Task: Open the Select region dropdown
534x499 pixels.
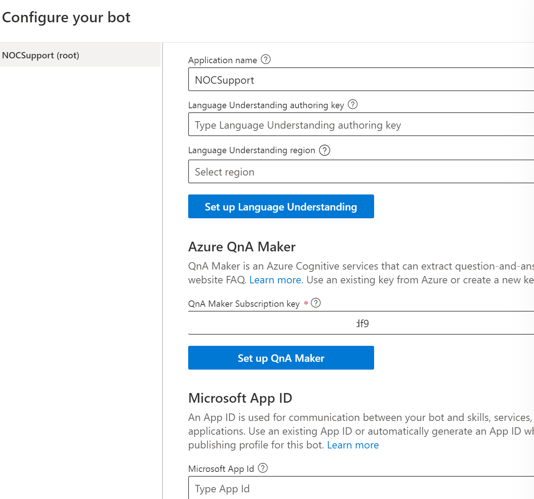Action: 361,172
